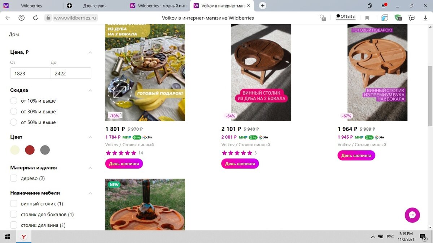Click the -70% discount badge

(114, 116)
